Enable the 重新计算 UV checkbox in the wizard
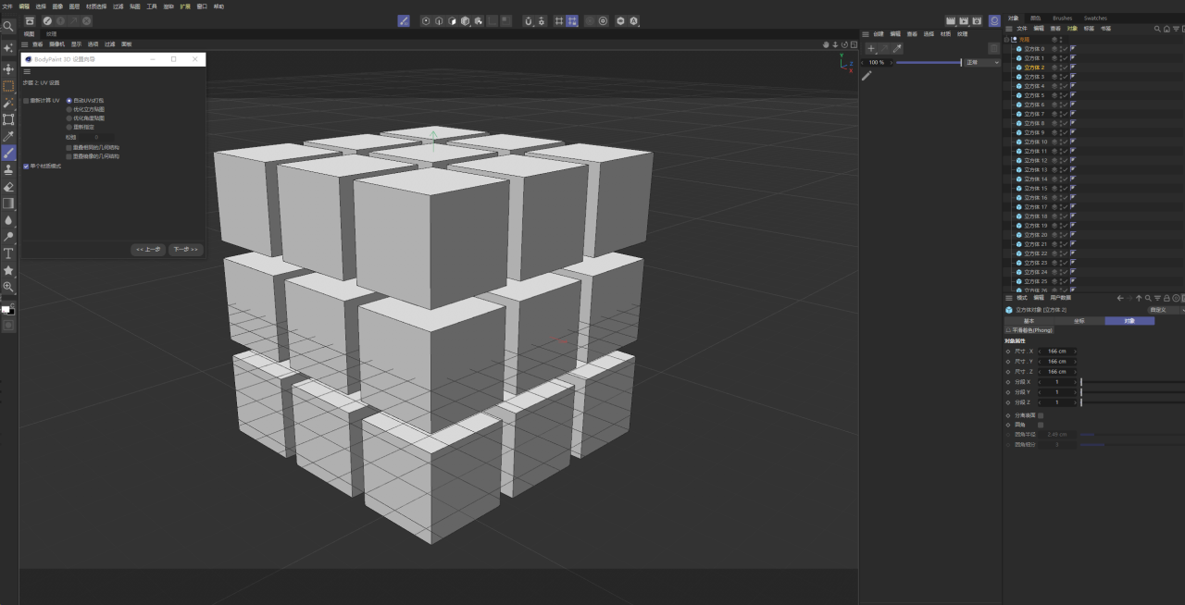Screen dimensions: 1185x605 click(26, 100)
